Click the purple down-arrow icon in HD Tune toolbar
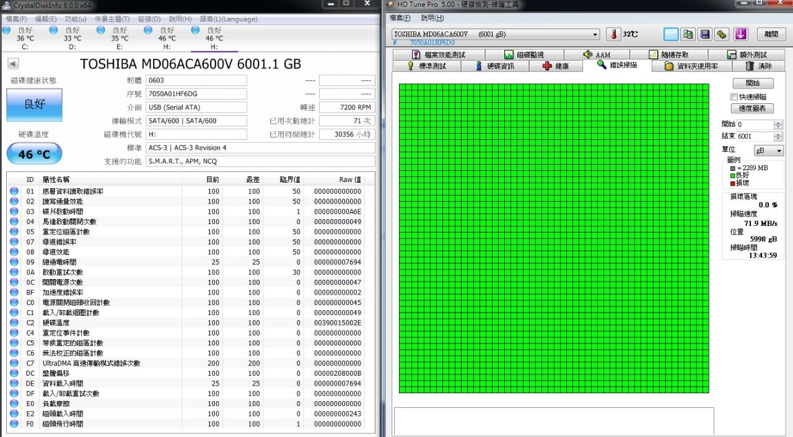The height and width of the screenshot is (437, 793). [x=741, y=34]
